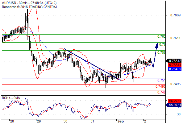The width and height of the screenshot is (183, 124).
Task: Click the AUD/USD 30min chart title
Action: [29, 3]
